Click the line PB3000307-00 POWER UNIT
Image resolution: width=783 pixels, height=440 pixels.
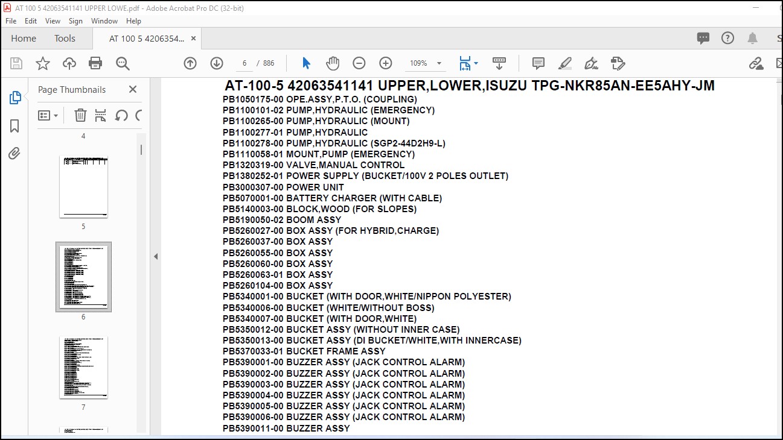(x=283, y=187)
